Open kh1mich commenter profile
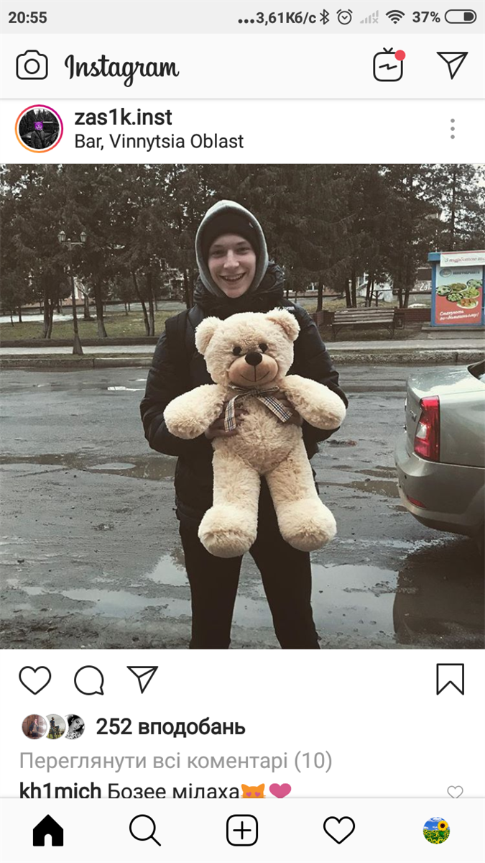The image size is (485, 863). [60, 791]
